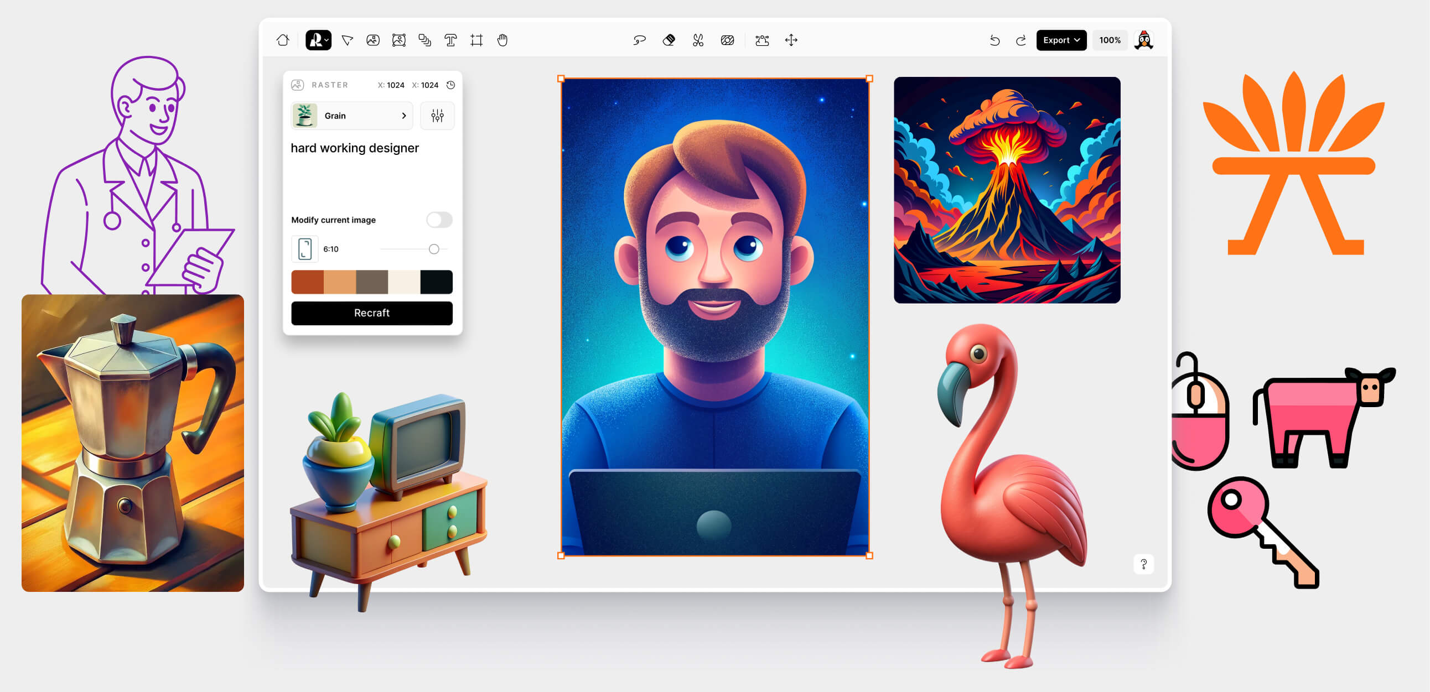Click the Recraft generate button
Screen dimensions: 1430x692
click(x=371, y=313)
